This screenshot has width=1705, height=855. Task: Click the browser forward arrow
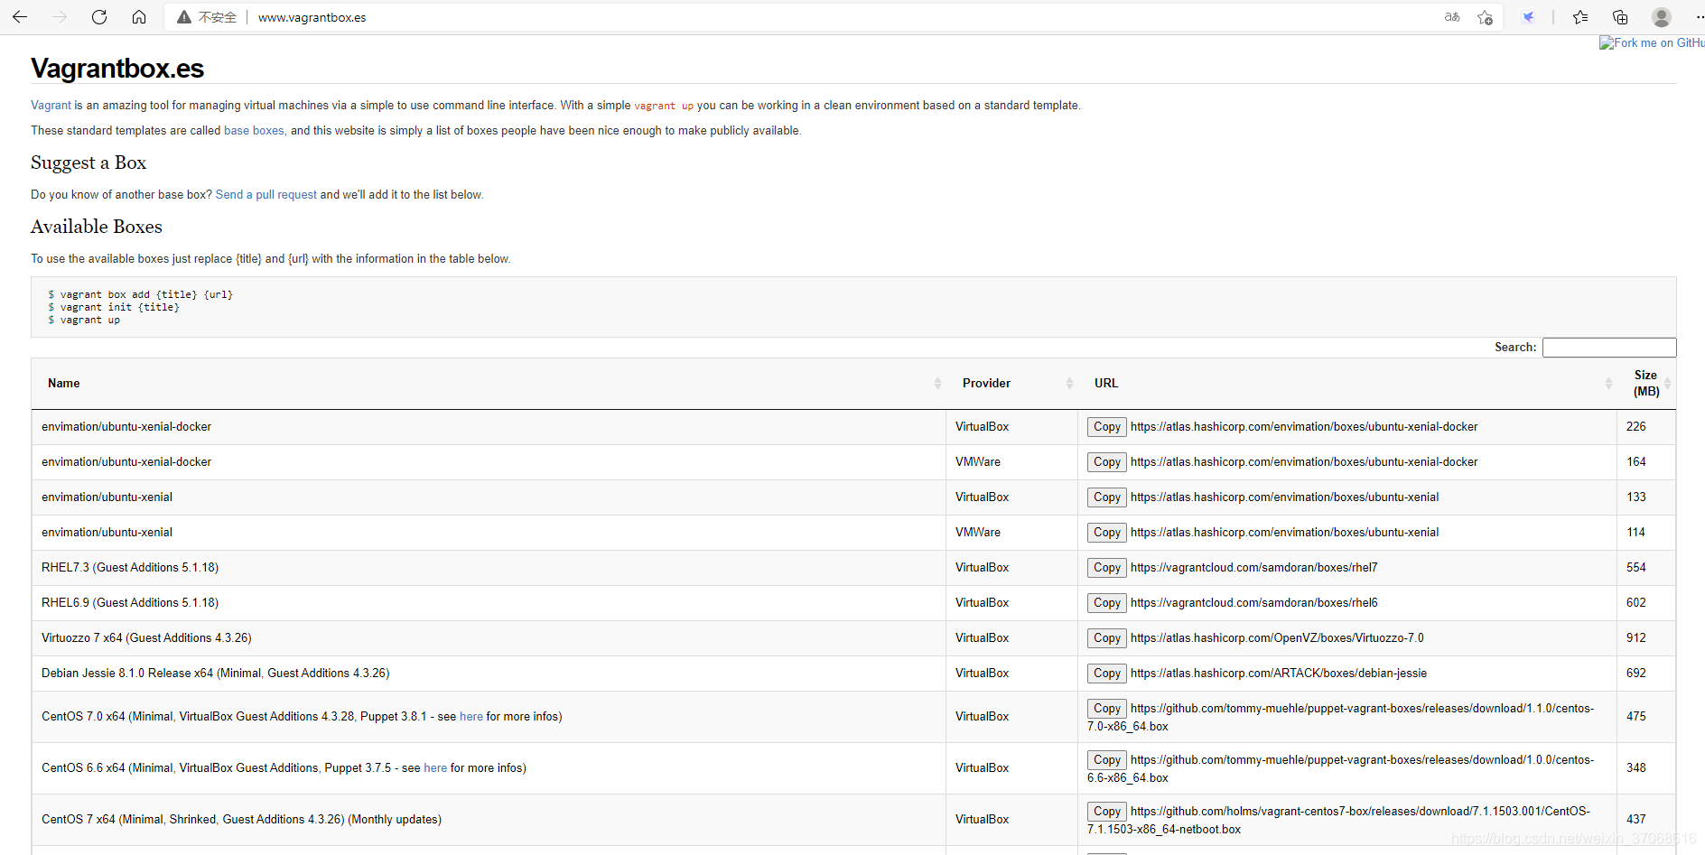(x=60, y=17)
